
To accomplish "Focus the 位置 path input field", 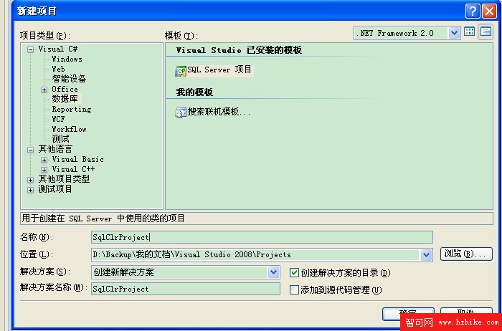I will (x=255, y=255).
